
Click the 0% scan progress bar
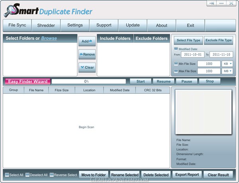pos(89,81)
